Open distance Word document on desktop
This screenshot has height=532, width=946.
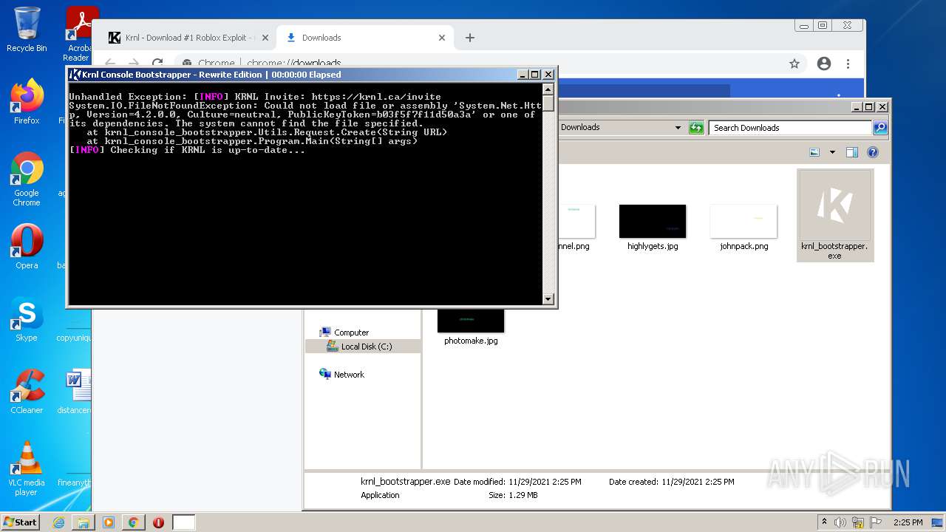pos(75,392)
